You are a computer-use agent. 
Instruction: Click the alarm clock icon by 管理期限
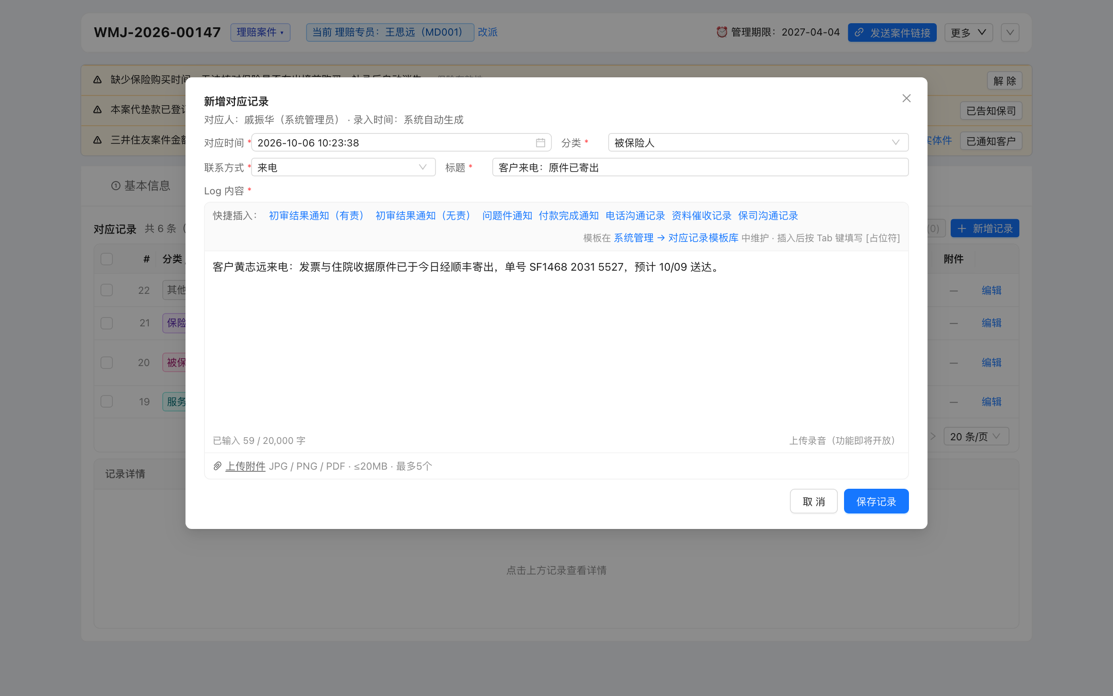[x=721, y=32]
